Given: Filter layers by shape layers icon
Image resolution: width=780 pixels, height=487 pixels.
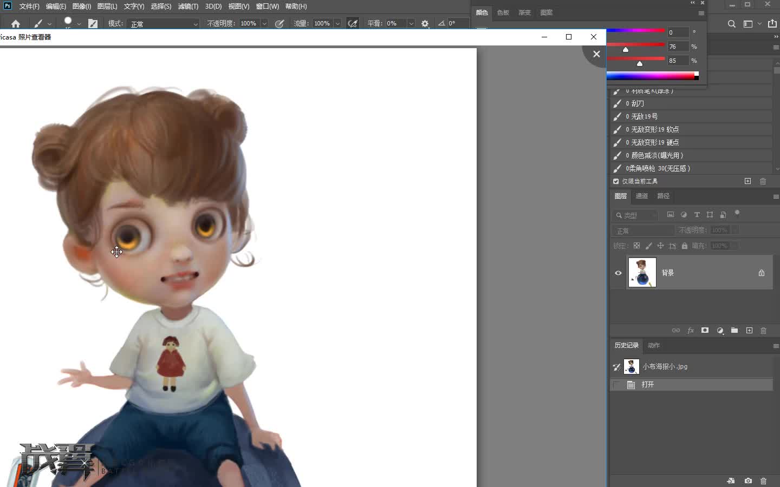Looking at the screenshot, I should click(x=710, y=215).
